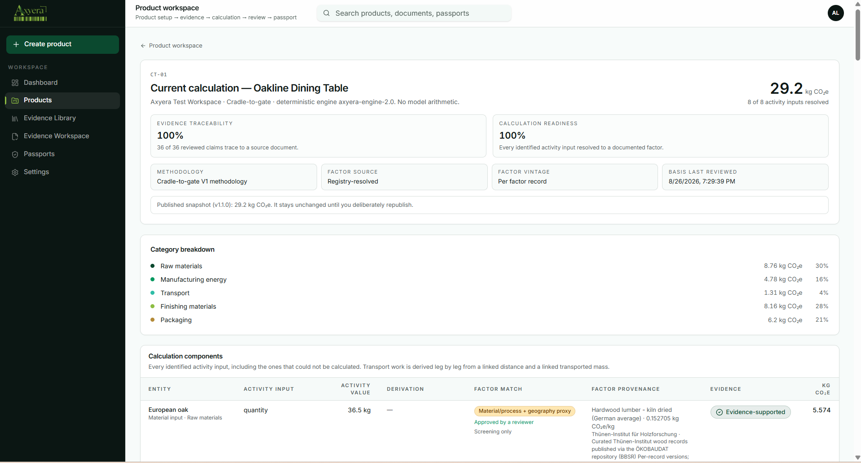
Task: Open Dashboard in the sidebar
Action: pos(63,83)
